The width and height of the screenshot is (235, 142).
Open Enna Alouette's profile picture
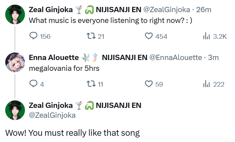point(15,62)
